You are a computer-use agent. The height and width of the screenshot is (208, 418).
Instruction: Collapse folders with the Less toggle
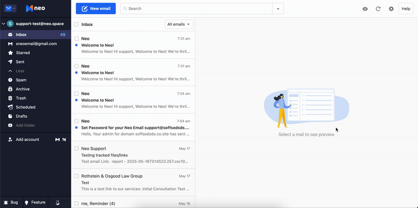tap(20, 71)
